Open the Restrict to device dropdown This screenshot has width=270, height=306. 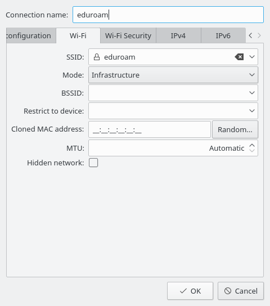click(173, 111)
